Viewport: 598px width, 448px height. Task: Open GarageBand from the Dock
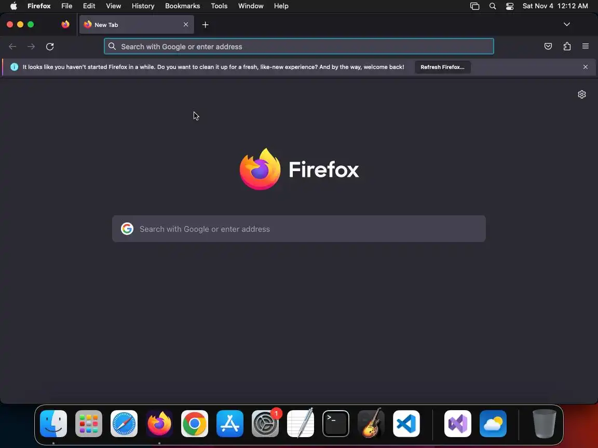(371, 424)
